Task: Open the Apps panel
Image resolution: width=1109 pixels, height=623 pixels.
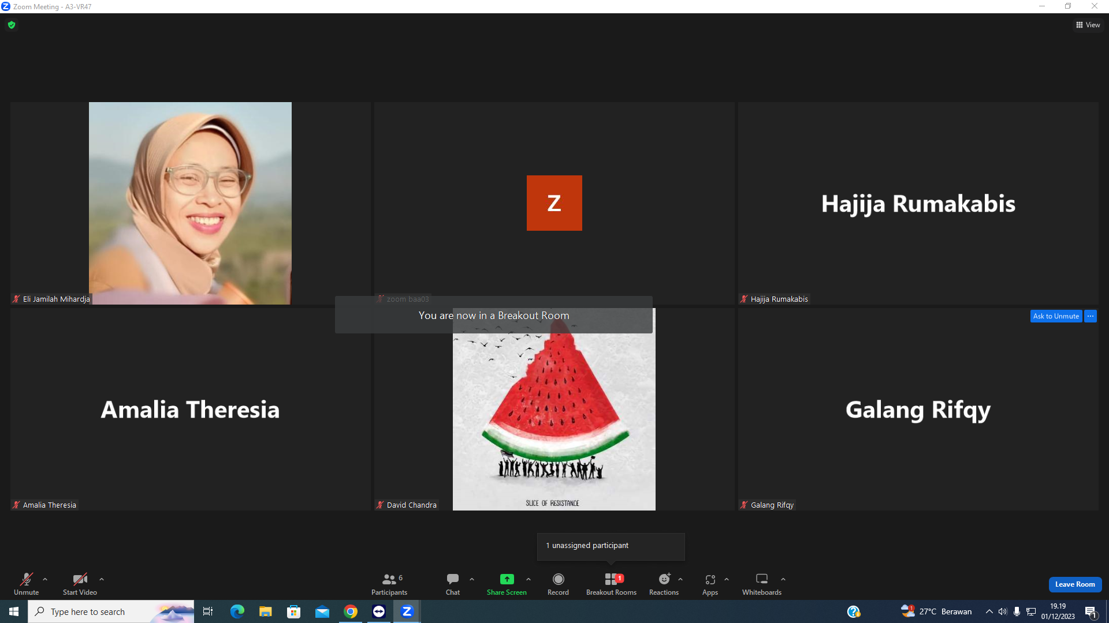Action: point(710,583)
